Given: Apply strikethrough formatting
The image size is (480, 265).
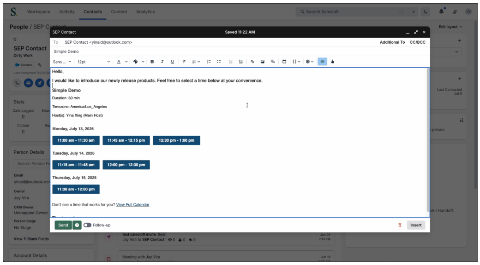Looking at the screenshot, I should (x=184, y=62).
